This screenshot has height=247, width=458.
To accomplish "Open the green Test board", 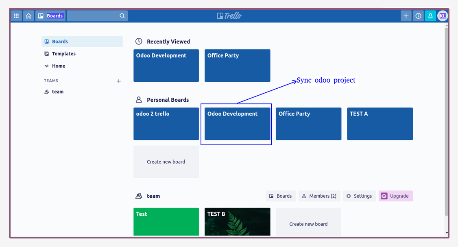I will 166,222.
